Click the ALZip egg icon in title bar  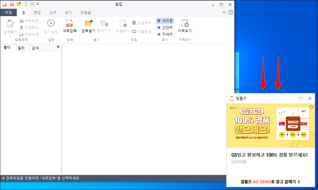[x=4, y=4]
